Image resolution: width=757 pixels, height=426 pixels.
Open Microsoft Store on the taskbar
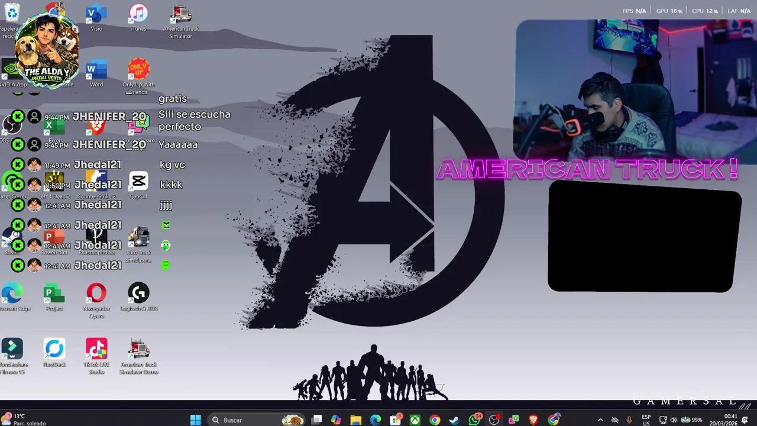pos(396,420)
